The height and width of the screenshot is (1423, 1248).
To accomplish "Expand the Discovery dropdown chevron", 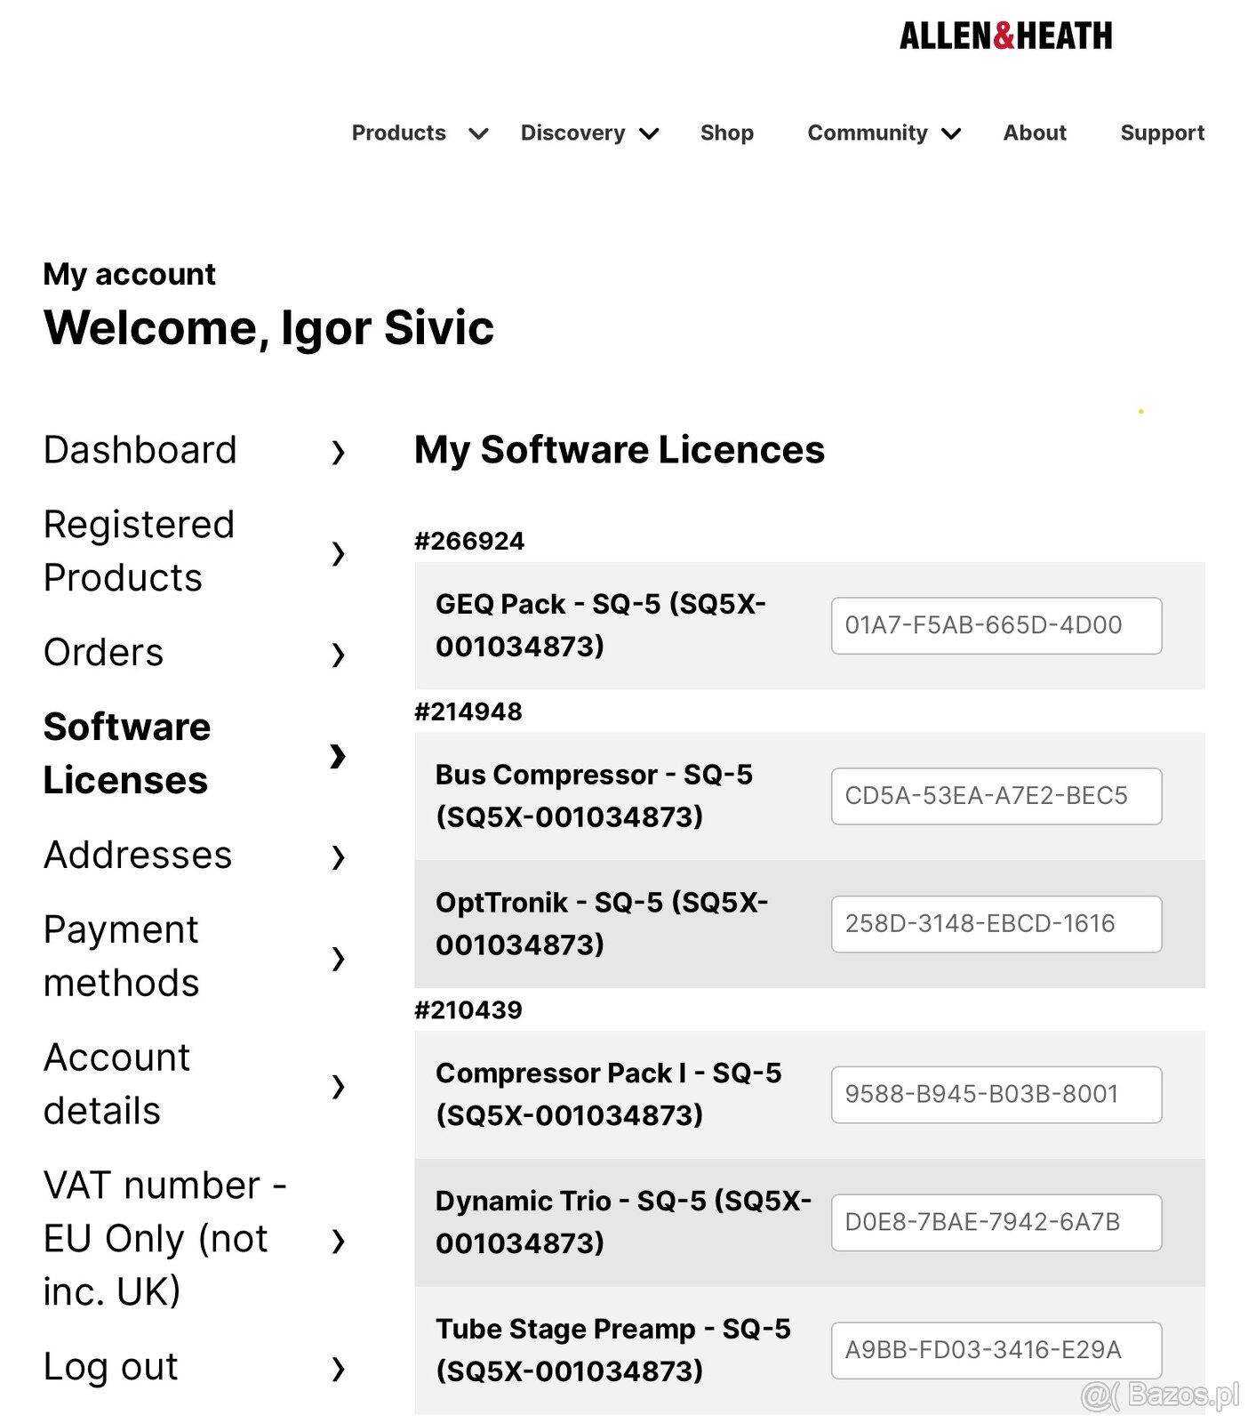I will pos(649,133).
